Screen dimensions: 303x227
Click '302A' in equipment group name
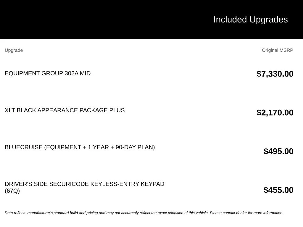(x=72, y=73)
